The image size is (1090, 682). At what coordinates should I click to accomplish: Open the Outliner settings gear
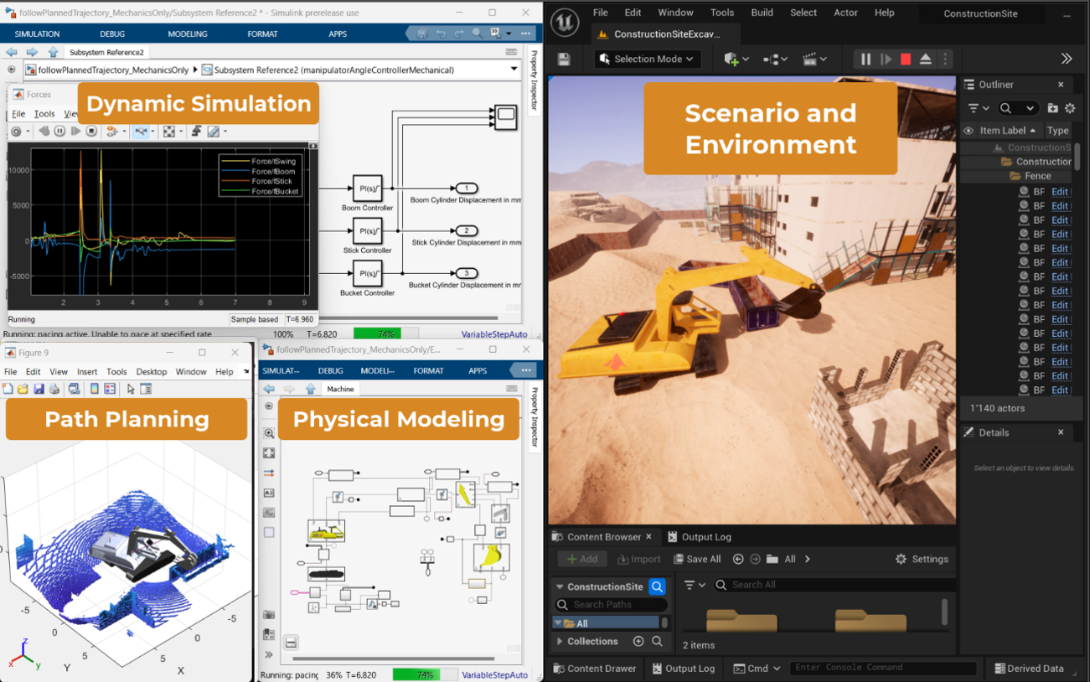click(1070, 108)
